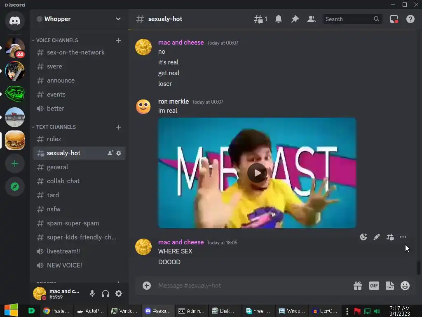Open super-kids-friendly channel
Screen dimensions: 422x317
tap(79, 237)
